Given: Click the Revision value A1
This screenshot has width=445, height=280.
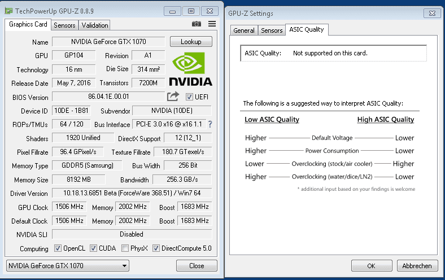Looking at the screenshot, I should coord(148,55).
